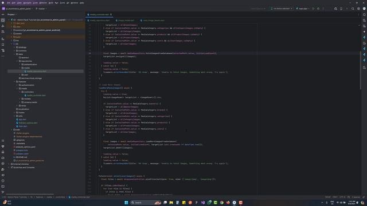Open the Windows Start menu

126,203
